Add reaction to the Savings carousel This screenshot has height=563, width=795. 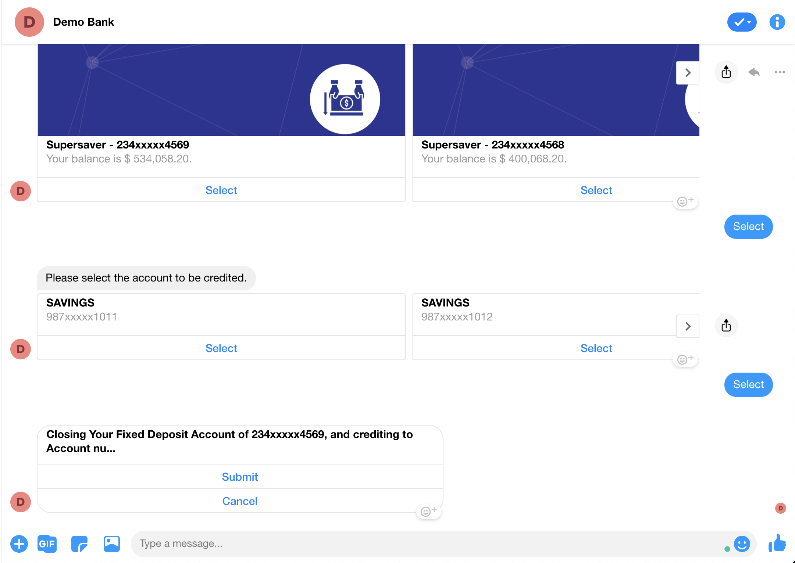(x=685, y=359)
